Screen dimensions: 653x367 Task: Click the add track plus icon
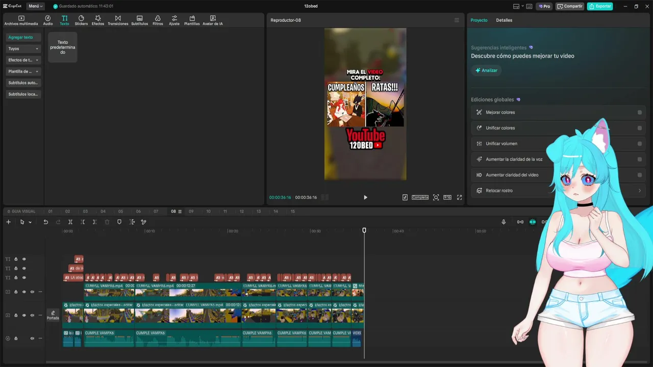tap(8, 222)
